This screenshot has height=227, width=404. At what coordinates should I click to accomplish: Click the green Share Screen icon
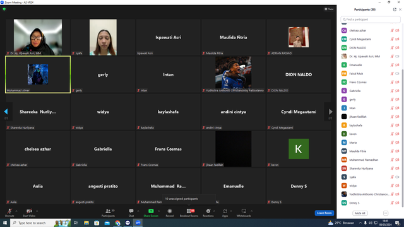pyautogui.click(x=151, y=211)
